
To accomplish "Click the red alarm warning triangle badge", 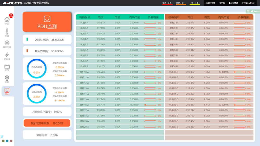I will tap(11, 16).
